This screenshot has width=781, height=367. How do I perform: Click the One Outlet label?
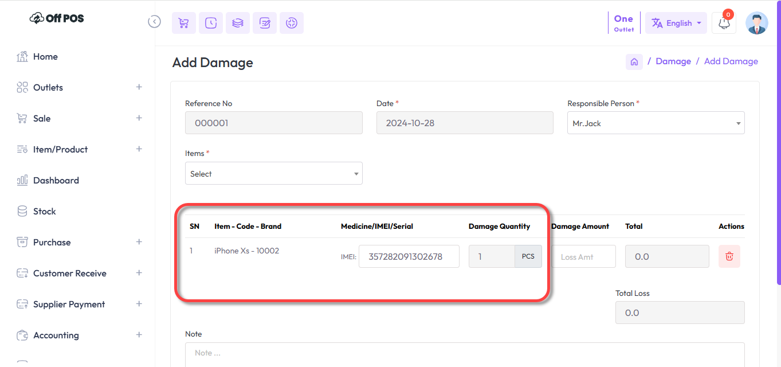pyautogui.click(x=624, y=23)
